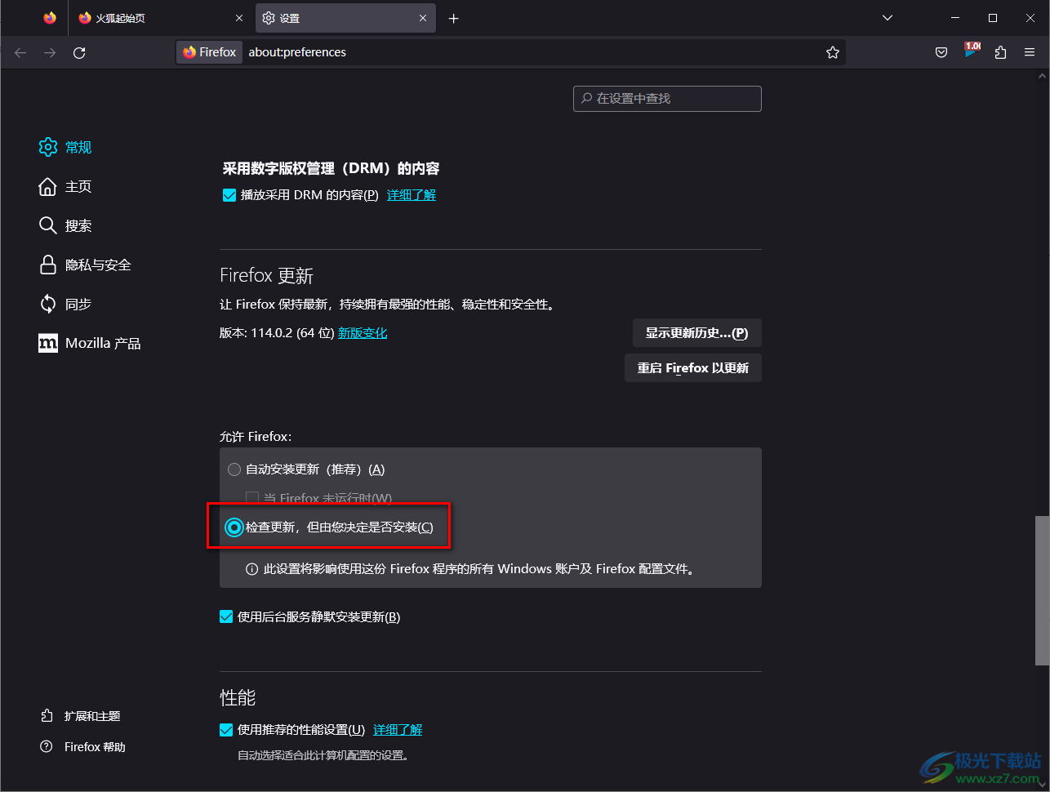Open 扩展和主题 from sidebar
1050x792 pixels.
pyautogui.click(x=81, y=716)
